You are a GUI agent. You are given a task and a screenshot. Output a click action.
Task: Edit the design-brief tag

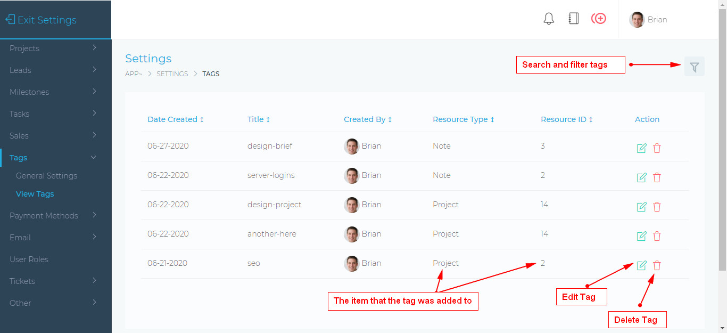[641, 148]
